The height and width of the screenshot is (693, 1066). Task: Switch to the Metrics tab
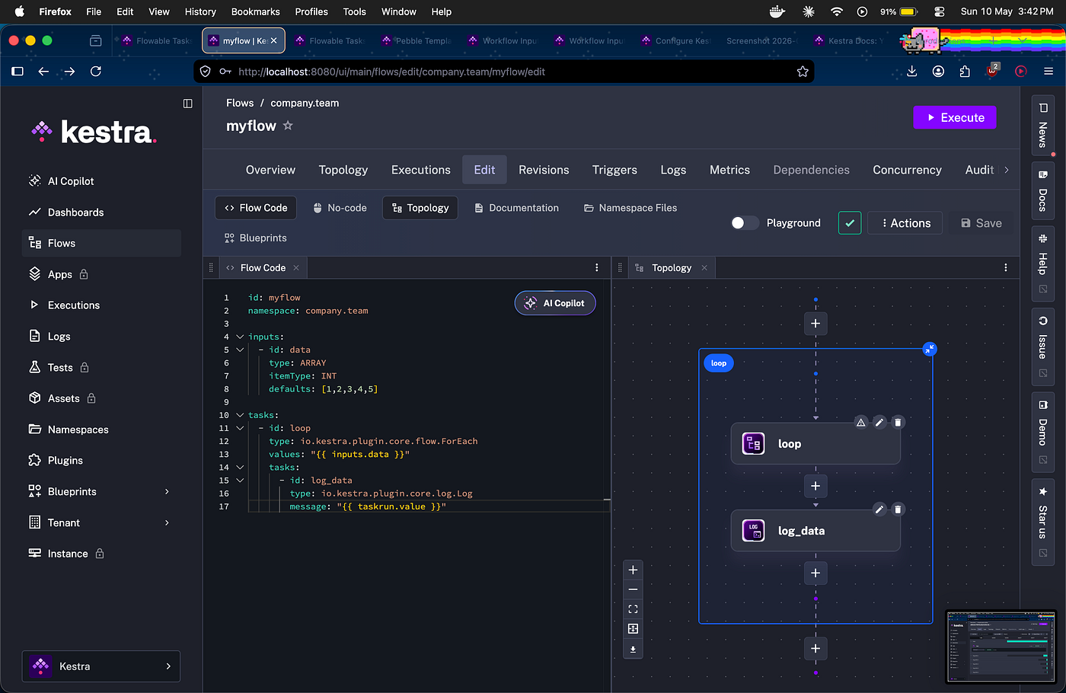click(729, 170)
